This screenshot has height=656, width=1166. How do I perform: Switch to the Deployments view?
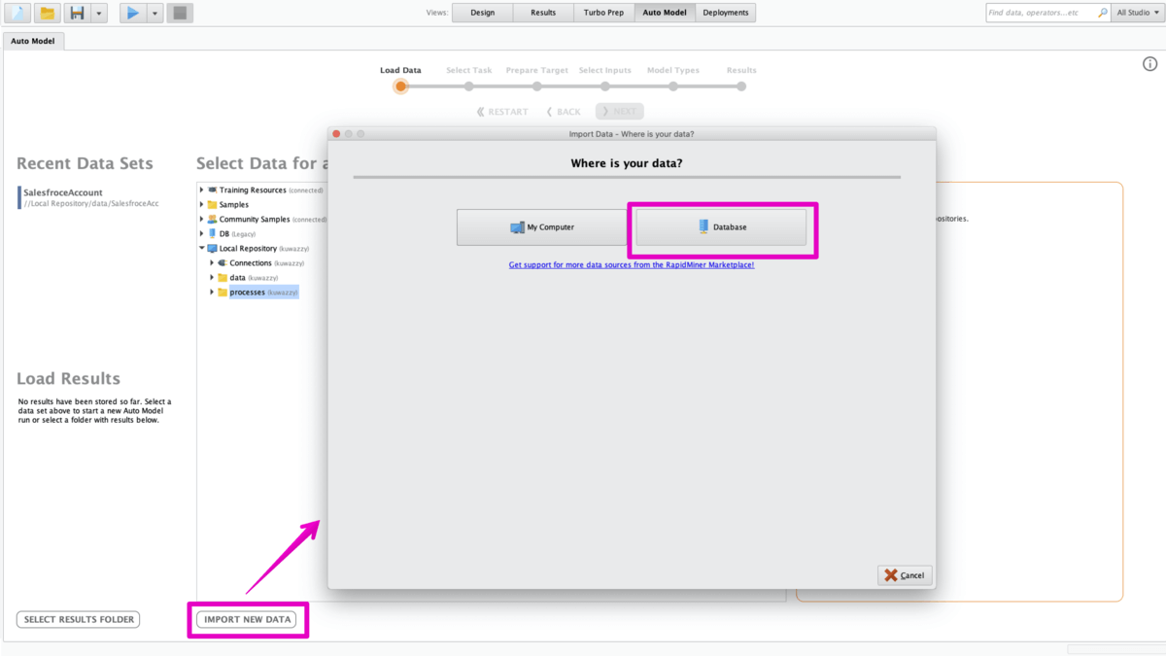pos(726,13)
